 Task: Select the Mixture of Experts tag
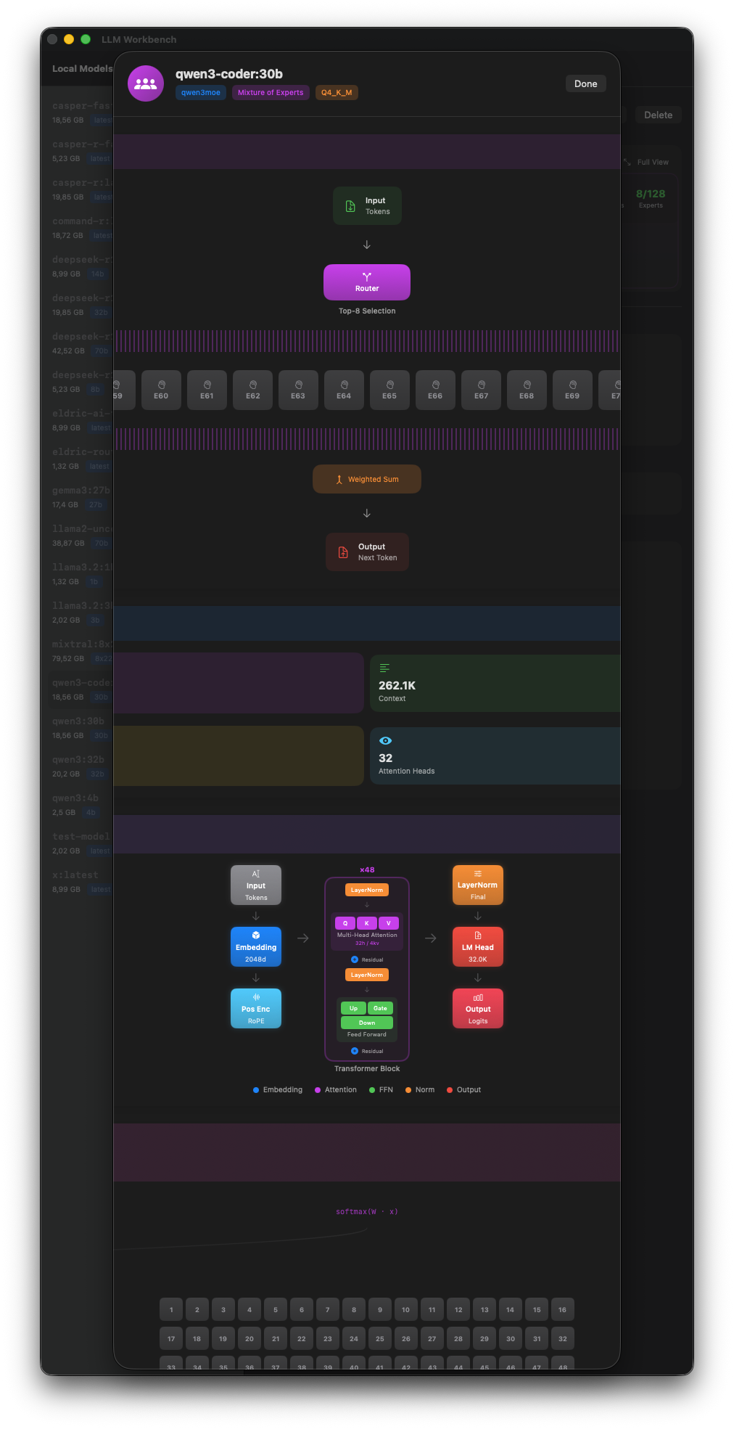271,93
